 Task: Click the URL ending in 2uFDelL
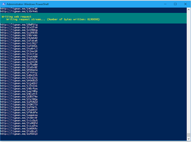(19, 107)
